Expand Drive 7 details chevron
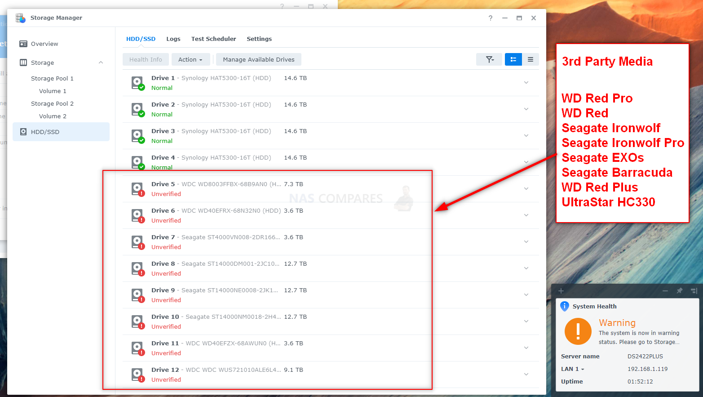 526,242
